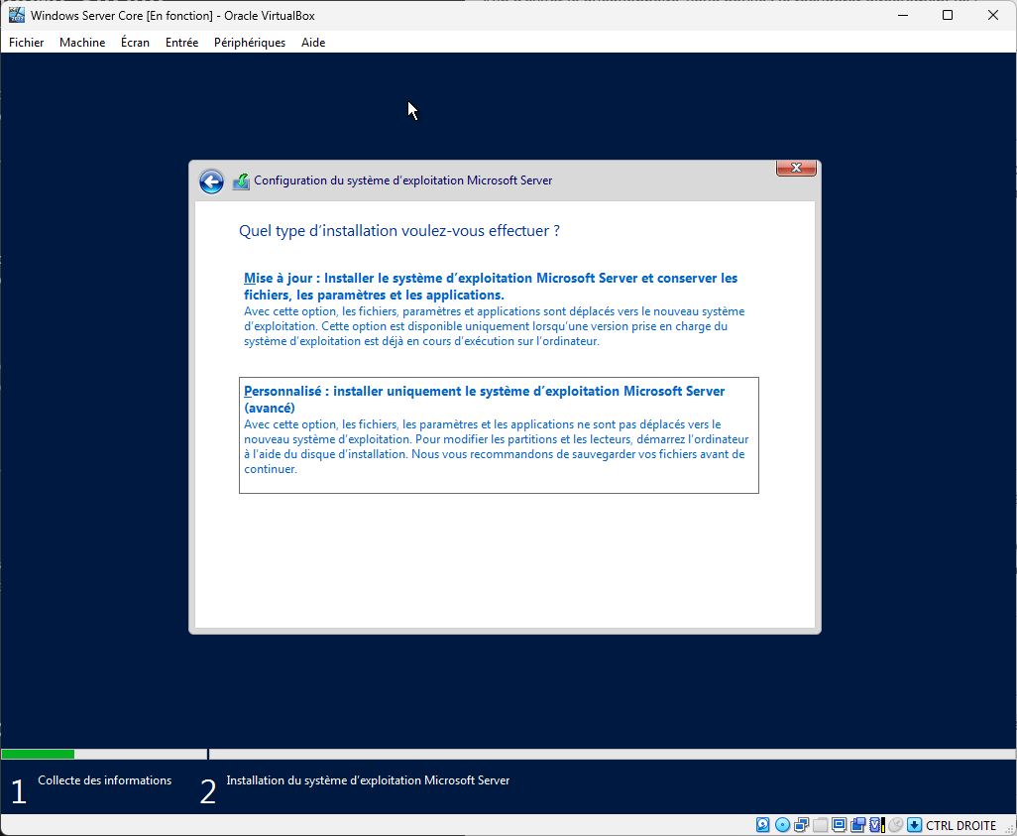Click the virtualization CPU status icon
The image size is (1017, 836).
click(x=877, y=825)
